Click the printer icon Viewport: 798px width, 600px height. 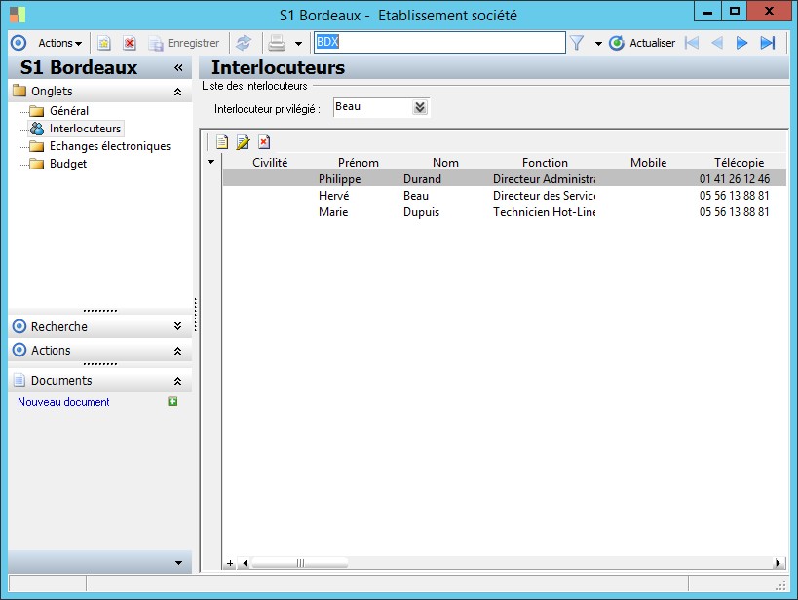(x=277, y=43)
